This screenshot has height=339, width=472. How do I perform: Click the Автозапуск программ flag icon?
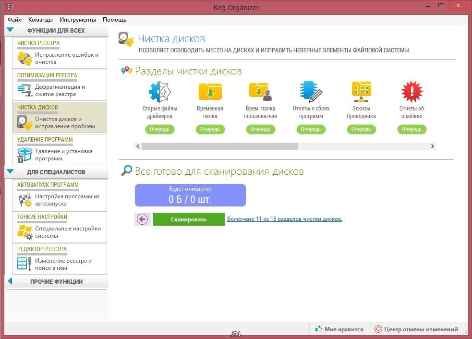[x=24, y=200]
